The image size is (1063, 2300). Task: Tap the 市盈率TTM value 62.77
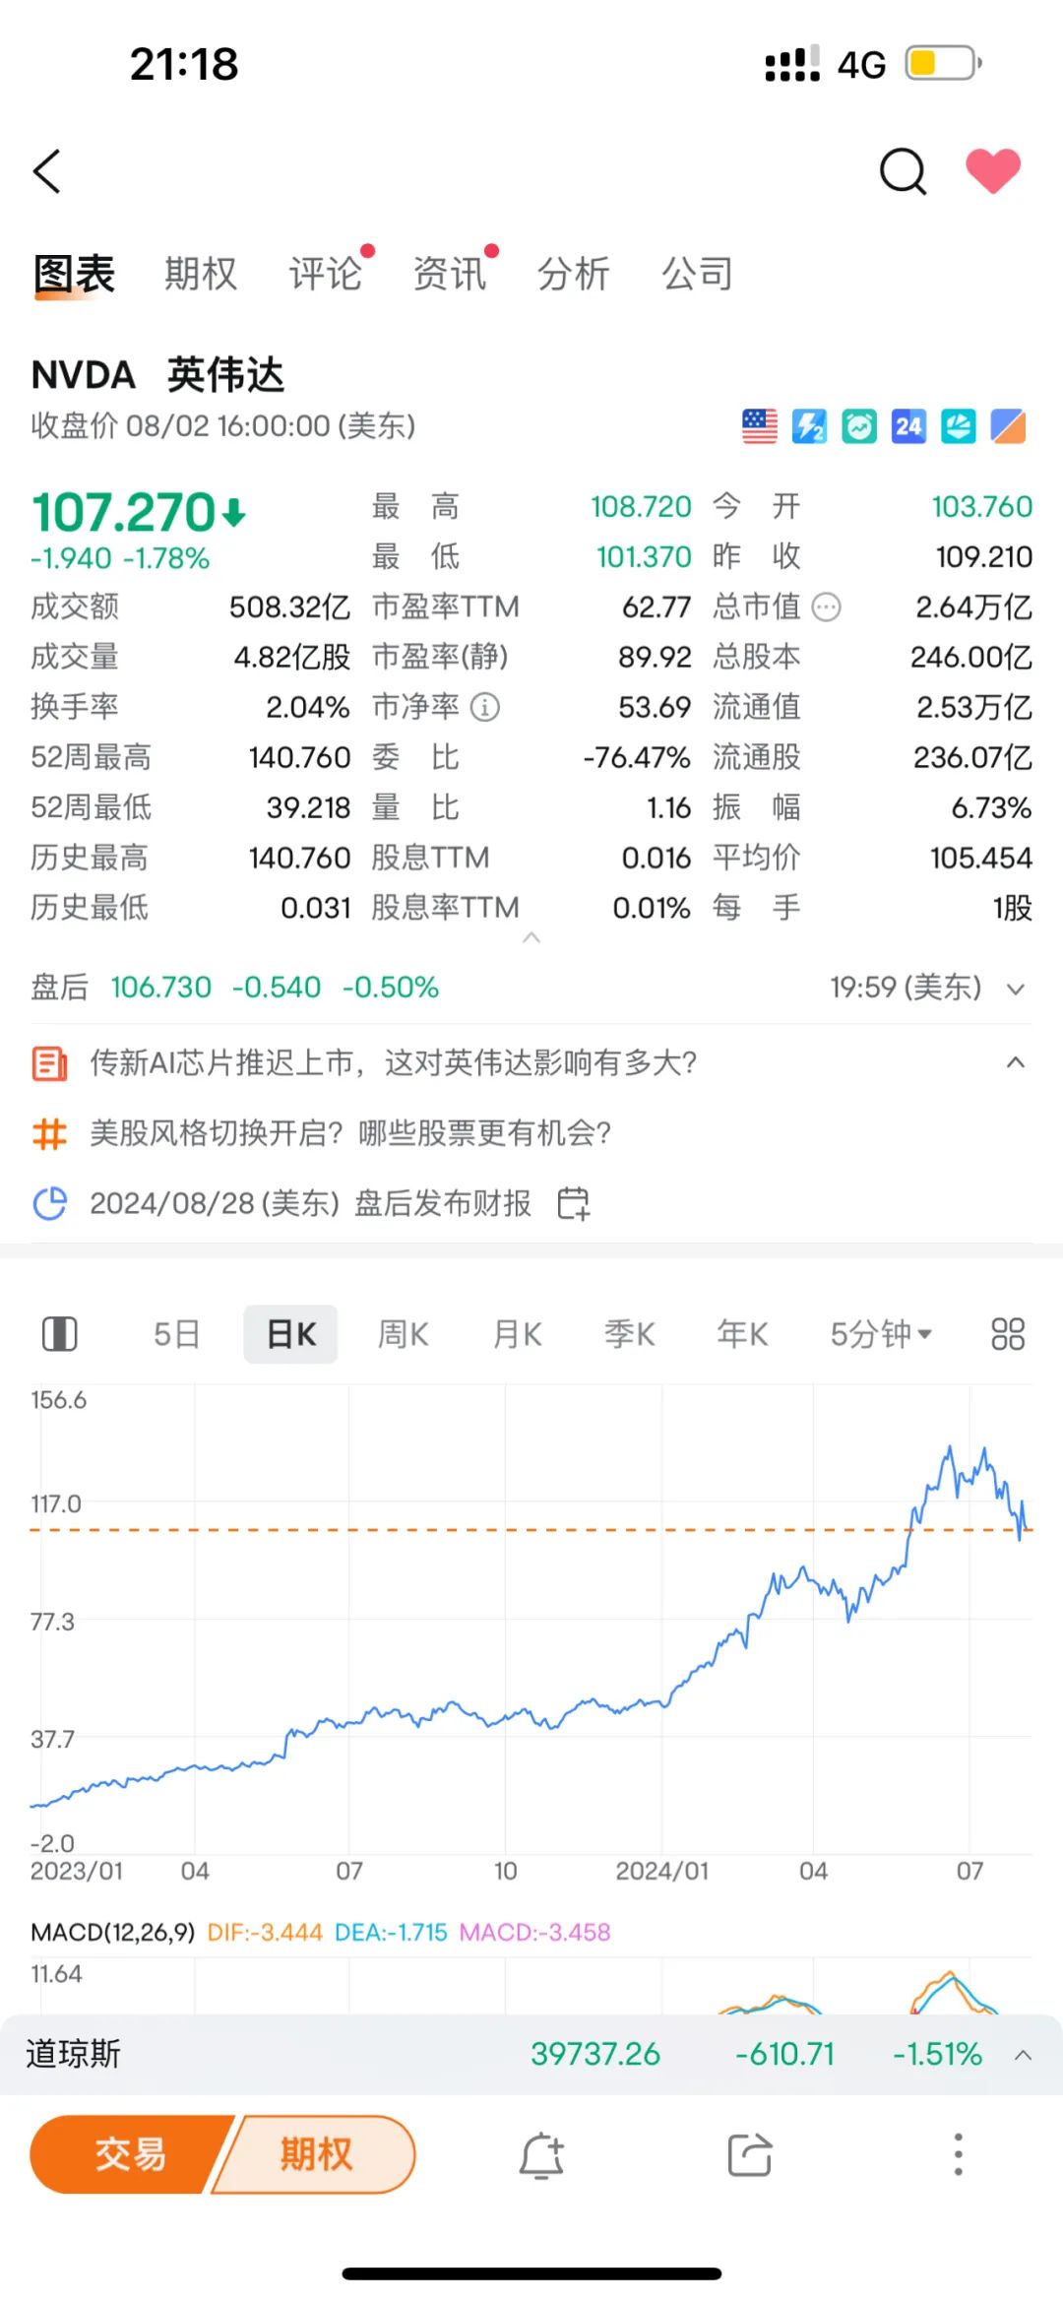pos(657,607)
